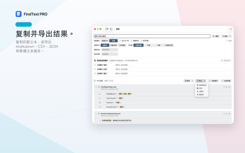Click the 添加后缀 include suffix field
245x153 pixels.
tap(110, 54)
